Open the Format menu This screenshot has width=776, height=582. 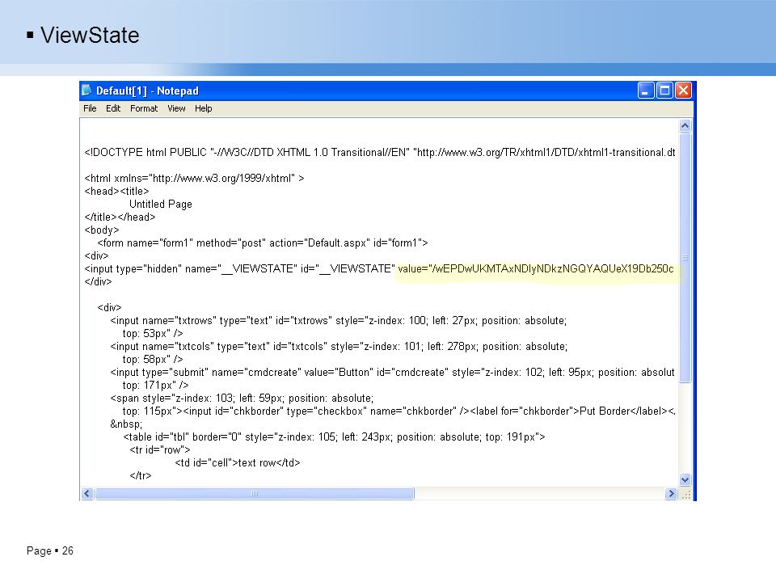coord(144,108)
